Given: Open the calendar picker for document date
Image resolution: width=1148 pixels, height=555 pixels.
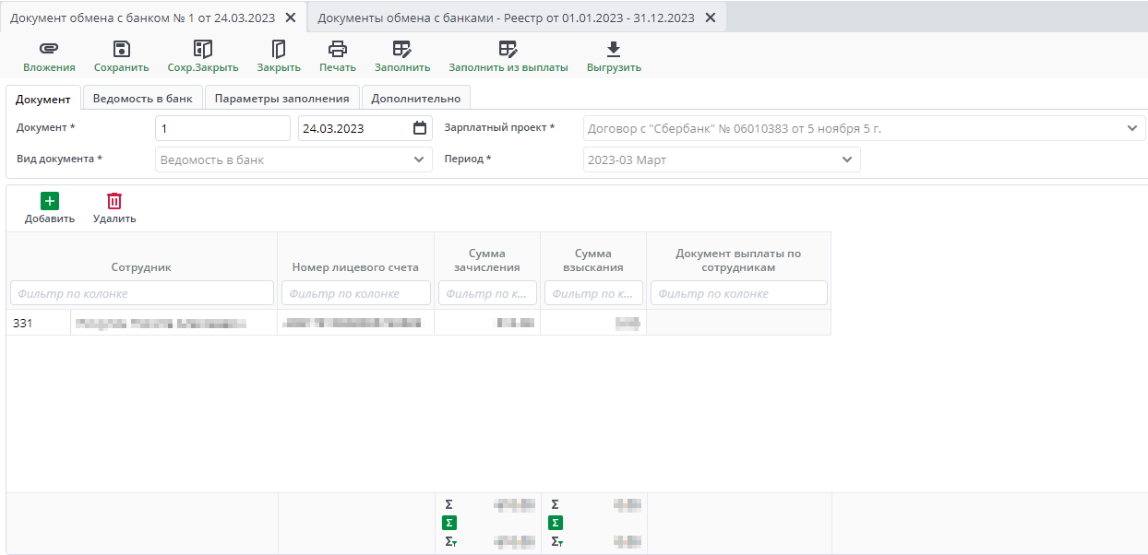Looking at the screenshot, I should click(x=420, y=128).
